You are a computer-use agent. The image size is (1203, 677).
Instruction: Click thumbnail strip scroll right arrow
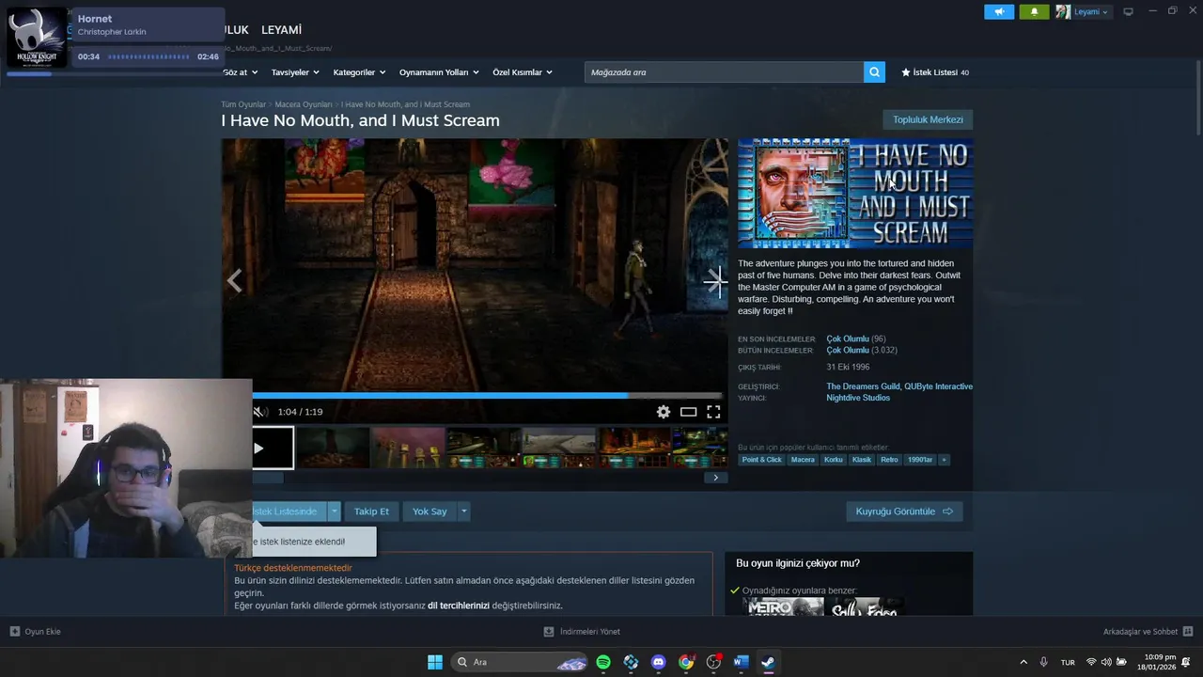pyautogui.click(x=715, y=478)
